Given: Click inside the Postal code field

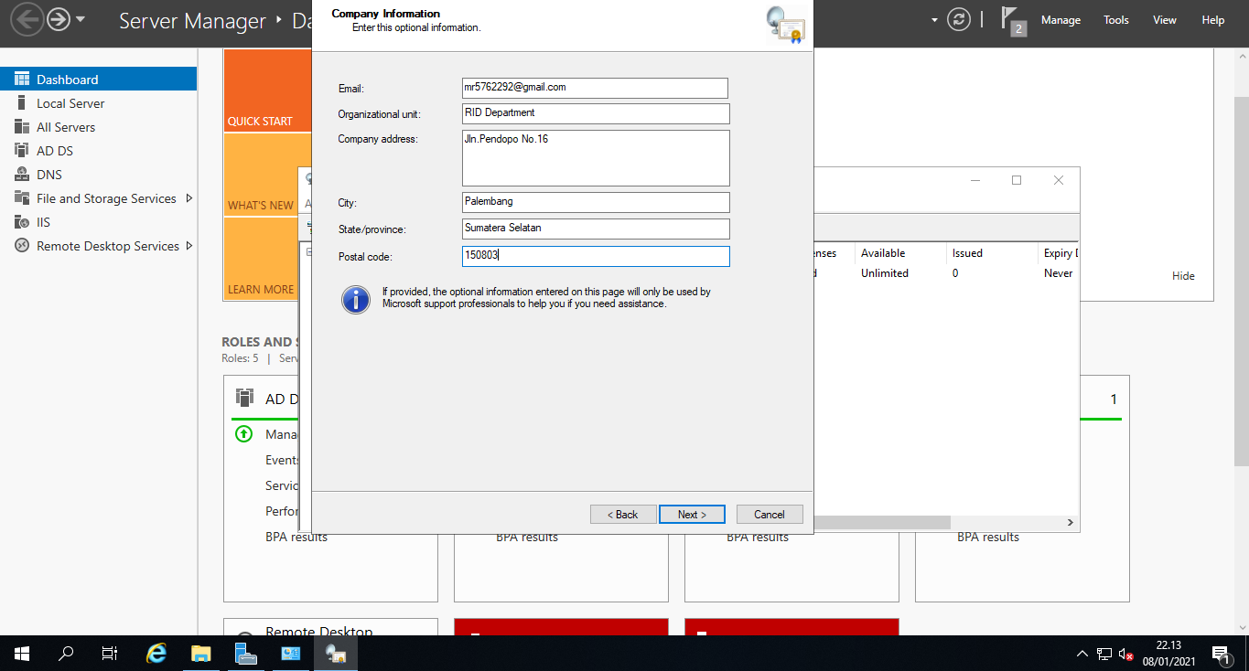Looking at the screenshot, I should click(x=595, y=256).
